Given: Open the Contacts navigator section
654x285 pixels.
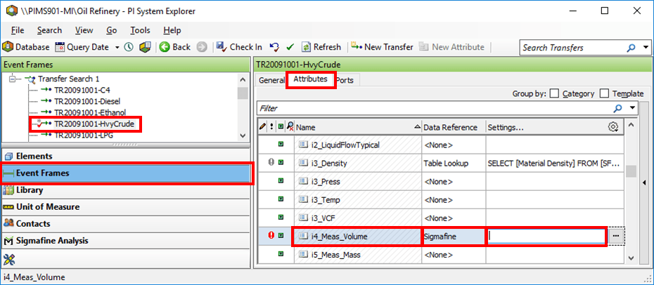Looking at the screenshot, I should tap(126, 224).
